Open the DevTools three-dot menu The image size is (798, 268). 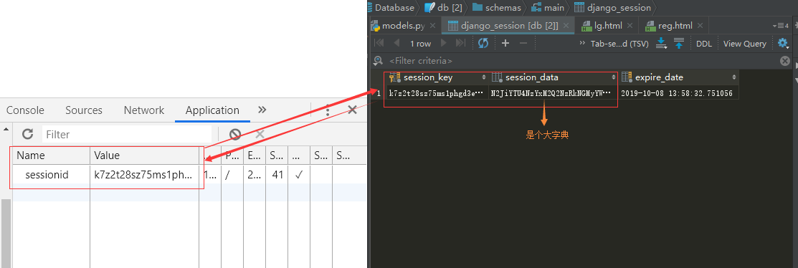click(328, 110)
